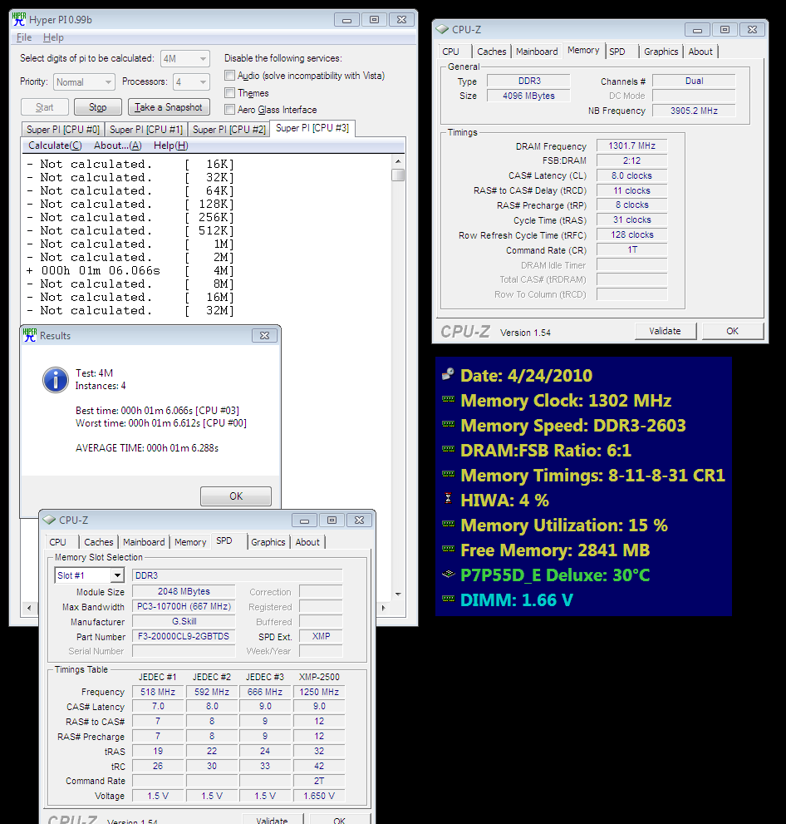The height and width of the screenshot is (824, 786).
Task: Enable the Audio service checkbox
Action: (229, 75)
